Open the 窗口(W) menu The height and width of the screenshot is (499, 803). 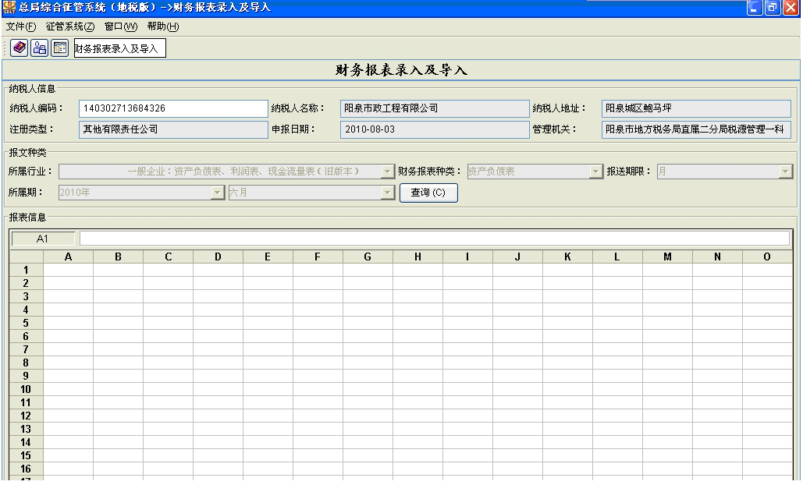pyautogui.click(x=121, y=26)
